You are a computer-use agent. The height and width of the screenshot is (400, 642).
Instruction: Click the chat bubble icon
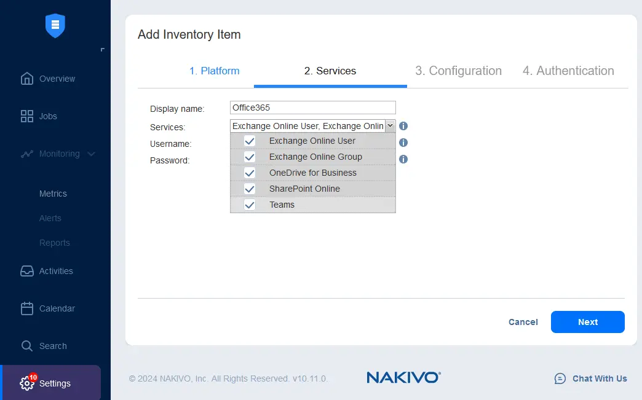pos(560,378)
